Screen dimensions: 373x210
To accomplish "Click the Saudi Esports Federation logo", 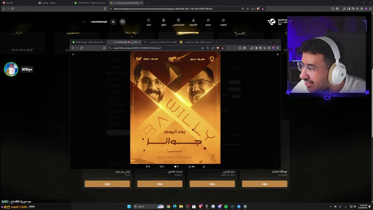I will point(277,22).
